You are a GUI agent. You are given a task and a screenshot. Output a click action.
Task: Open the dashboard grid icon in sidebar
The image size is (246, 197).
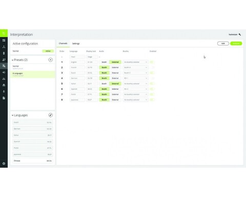[x=4, y=41]
